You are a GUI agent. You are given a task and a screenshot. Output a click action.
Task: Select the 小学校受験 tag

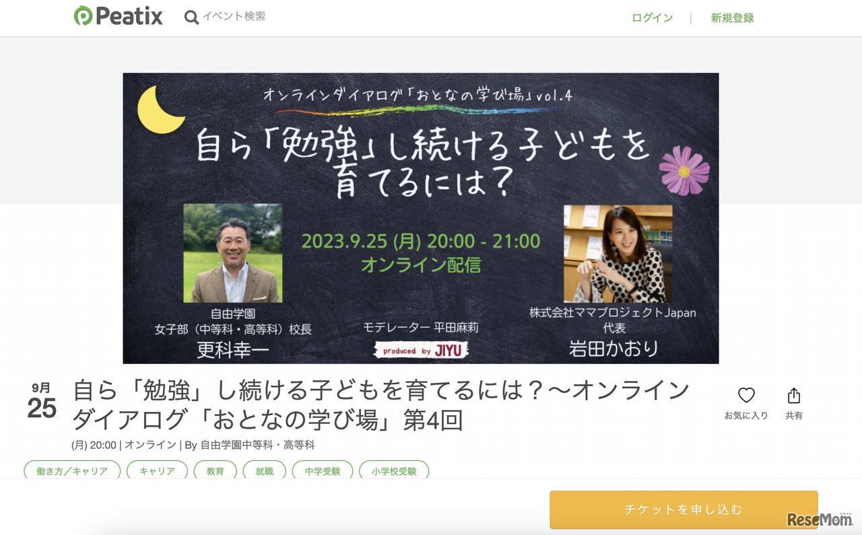click(394, 470)
